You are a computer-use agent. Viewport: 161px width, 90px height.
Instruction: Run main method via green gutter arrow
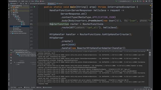(x=34, y=7)
